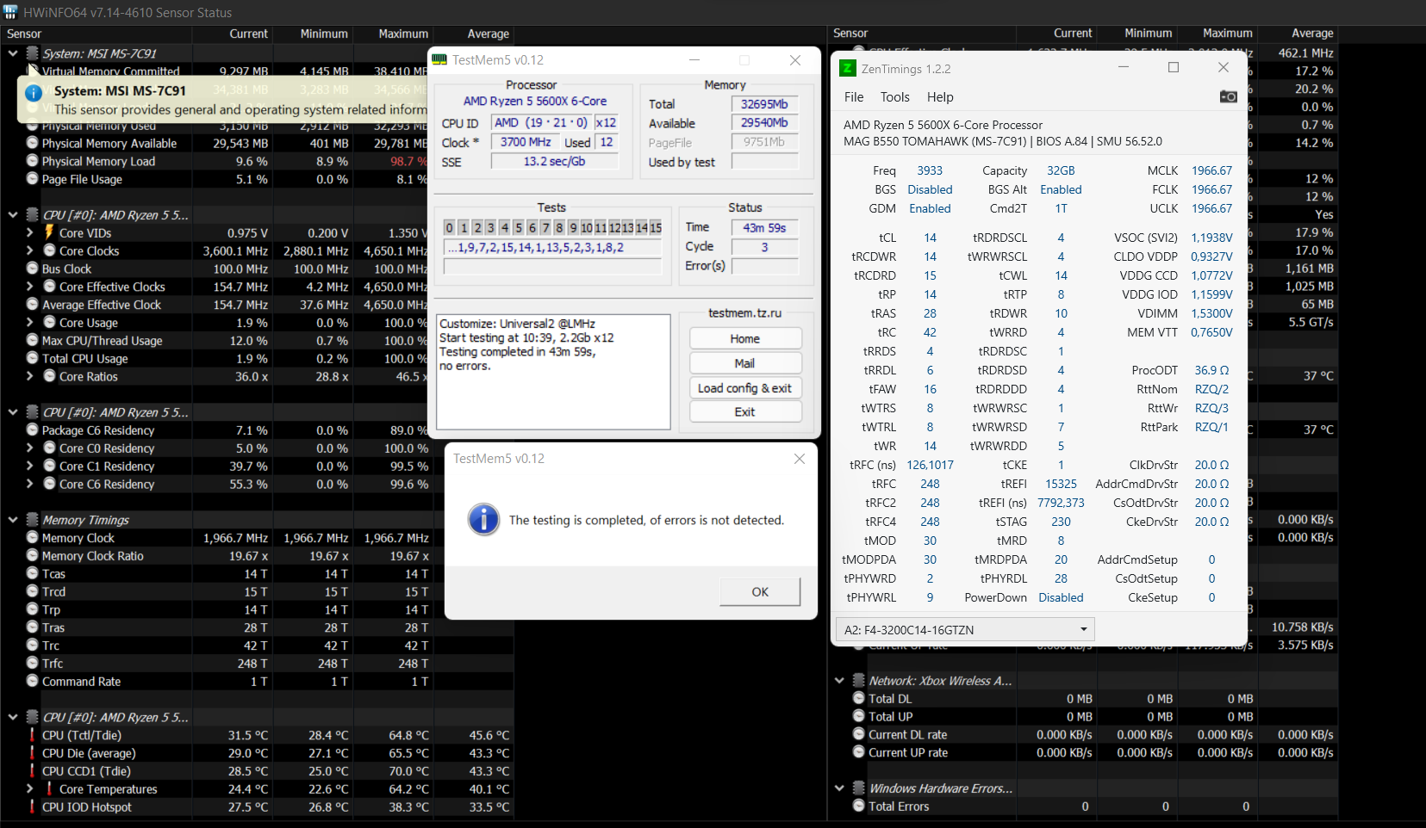Screen dimensions: 1426x828
Task: Click the TestMem5 Total memory field 32695Mb
Action: coord(764,104)
